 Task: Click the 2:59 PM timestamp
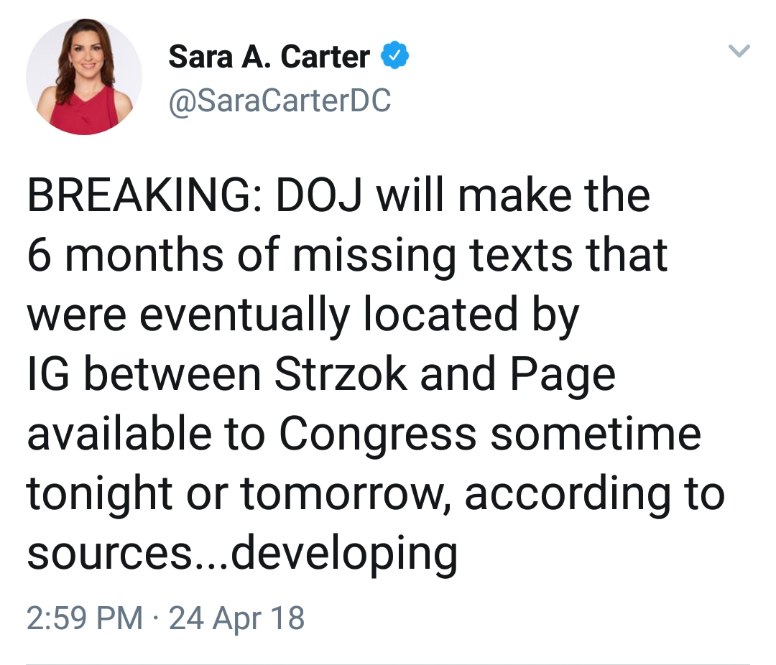click(x=84, y=618)
